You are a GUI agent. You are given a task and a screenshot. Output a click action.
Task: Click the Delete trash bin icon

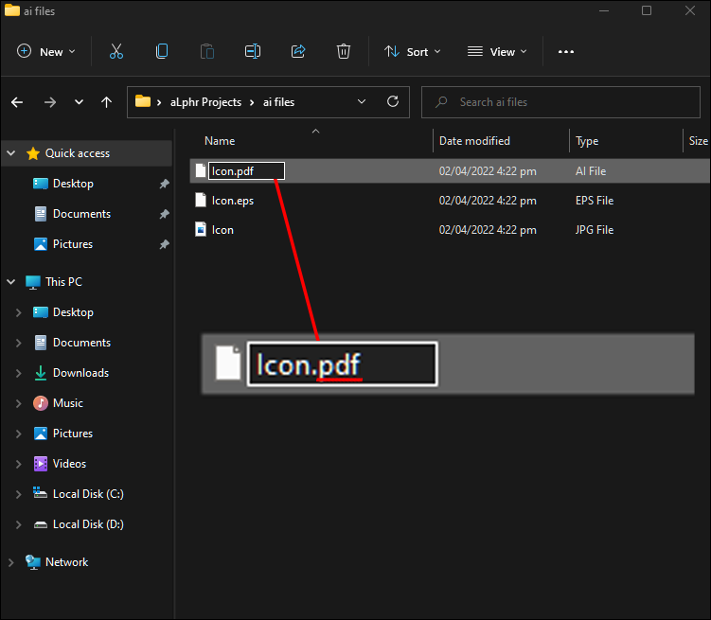[x=344, y=52]
